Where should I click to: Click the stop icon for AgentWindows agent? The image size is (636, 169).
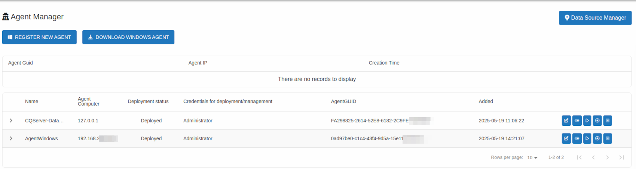(x=597, y=138)
